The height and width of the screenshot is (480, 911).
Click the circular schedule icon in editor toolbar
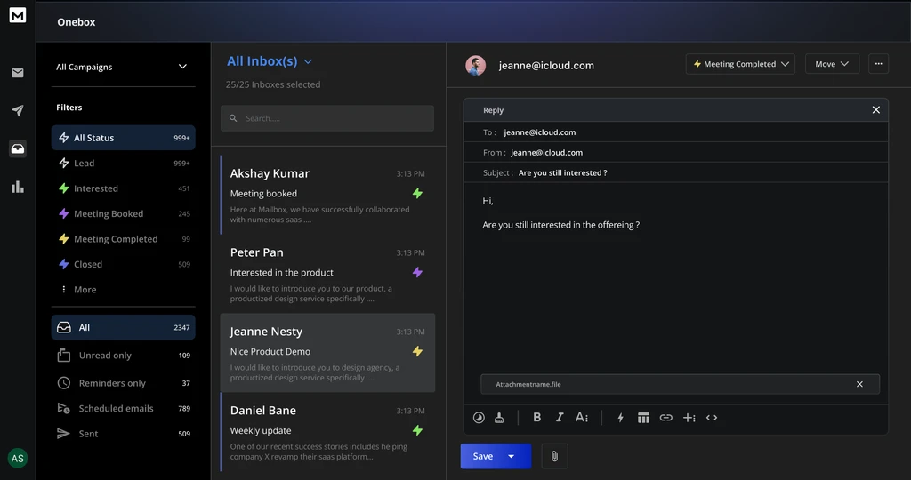coord(479,417)
